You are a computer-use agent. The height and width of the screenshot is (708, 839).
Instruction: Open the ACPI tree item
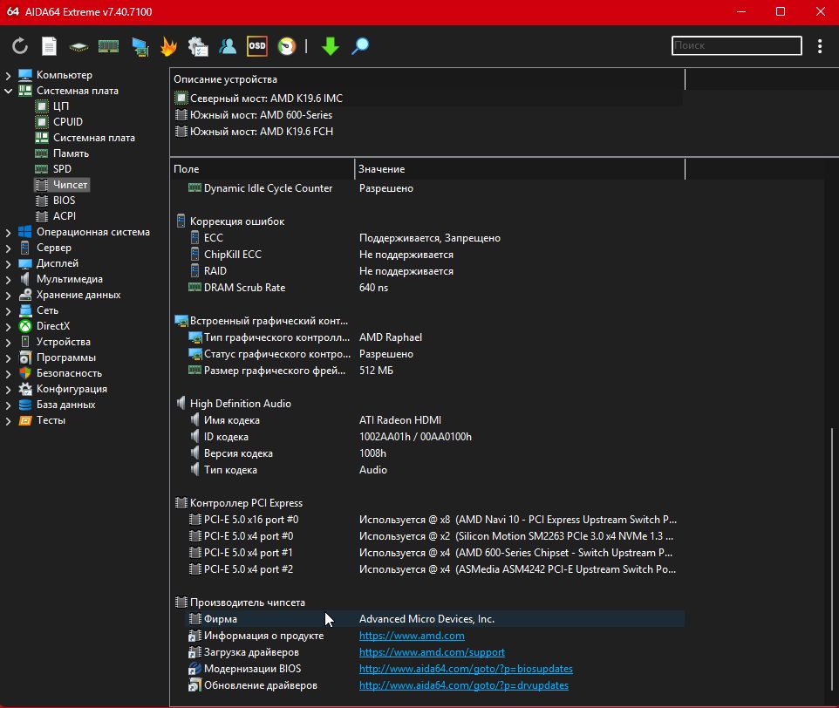point(65,216)
